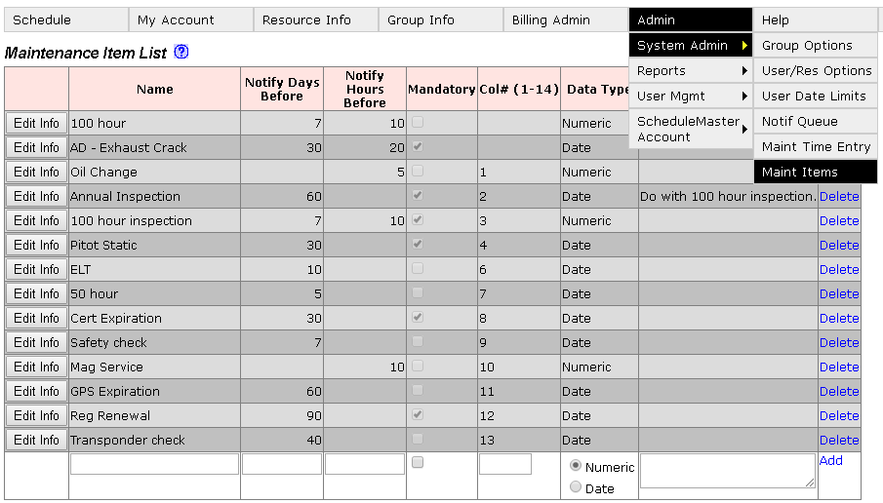
Task: Delete the Cert Expiration item
Action: point(839,318)
